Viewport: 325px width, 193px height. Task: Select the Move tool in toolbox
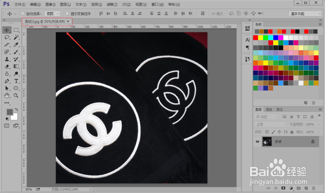[x=6, y=30]
